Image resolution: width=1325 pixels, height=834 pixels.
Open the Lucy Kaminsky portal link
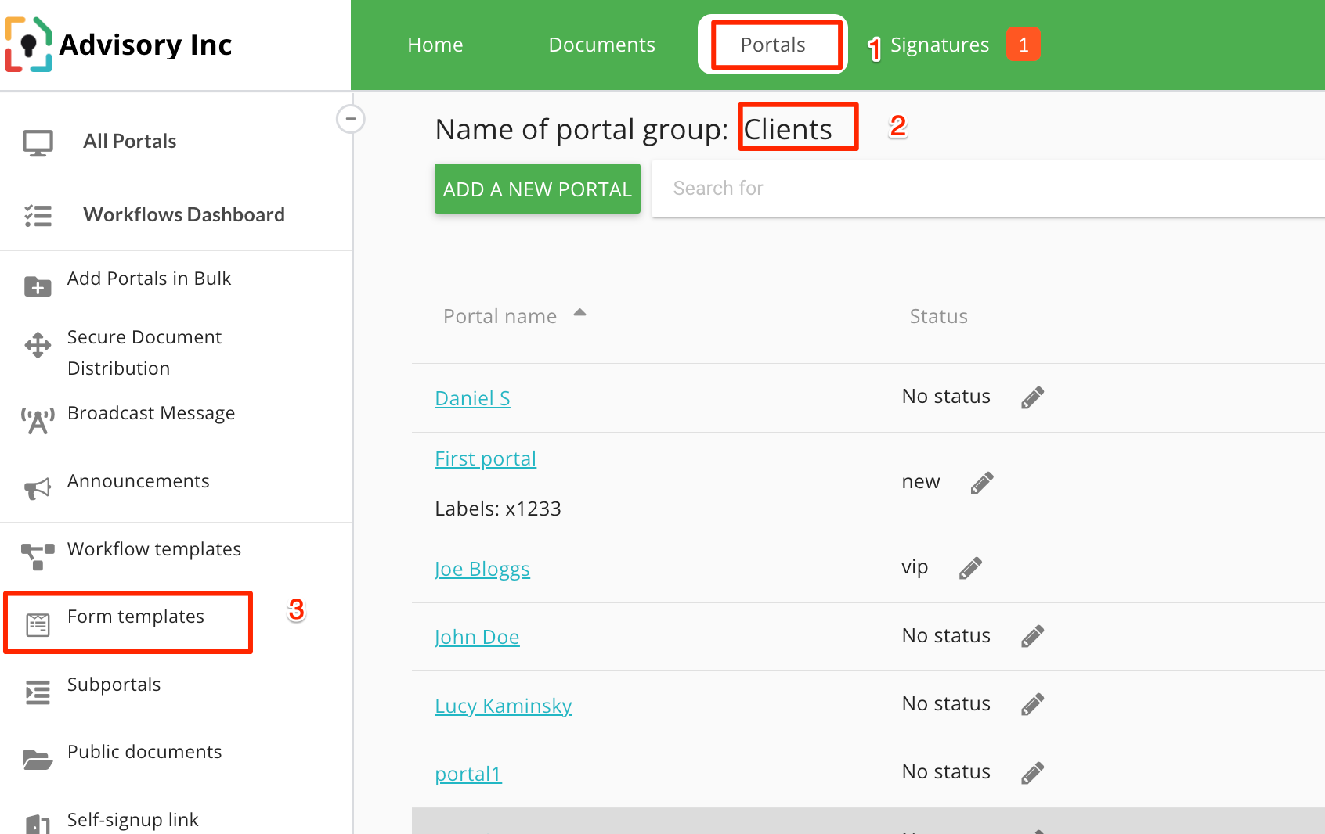(x=503, y=706)
